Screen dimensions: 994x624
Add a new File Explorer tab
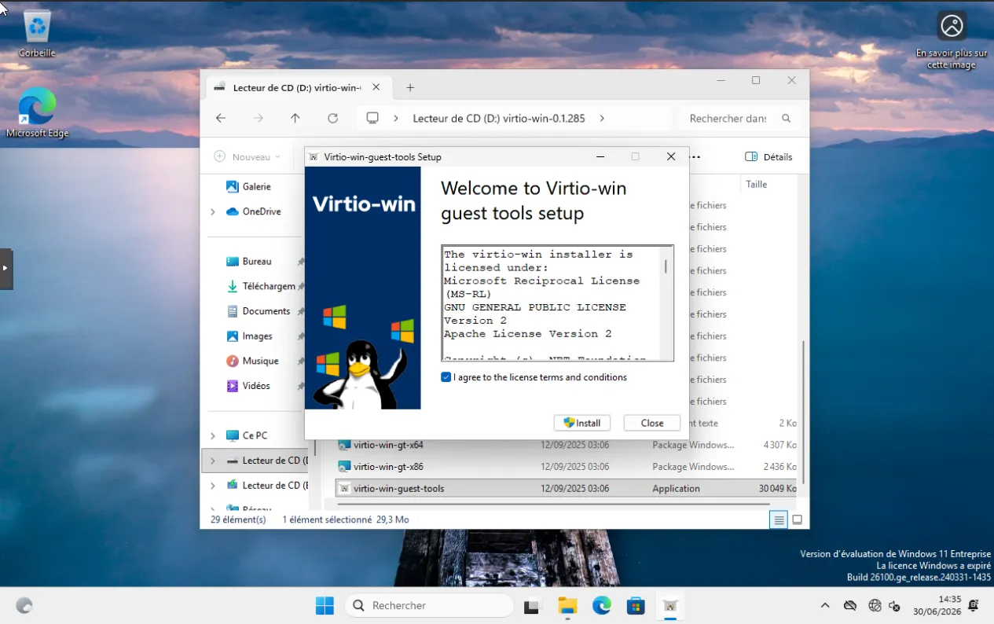(x=409, y=87)
